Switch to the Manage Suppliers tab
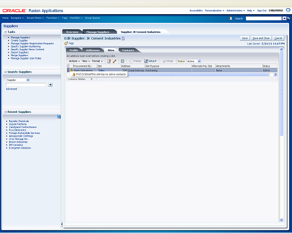This screenshot has height=234, width=292. tap(98, 32)
